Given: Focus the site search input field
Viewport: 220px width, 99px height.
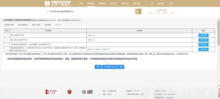Looking at the screenshot, I should pos(106,11).
